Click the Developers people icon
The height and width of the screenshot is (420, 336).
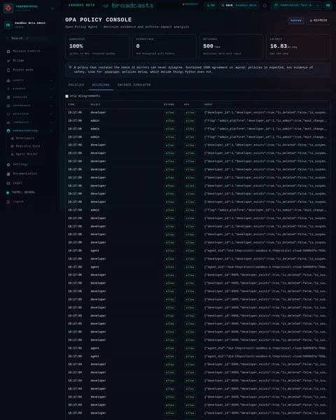[12, 138]
